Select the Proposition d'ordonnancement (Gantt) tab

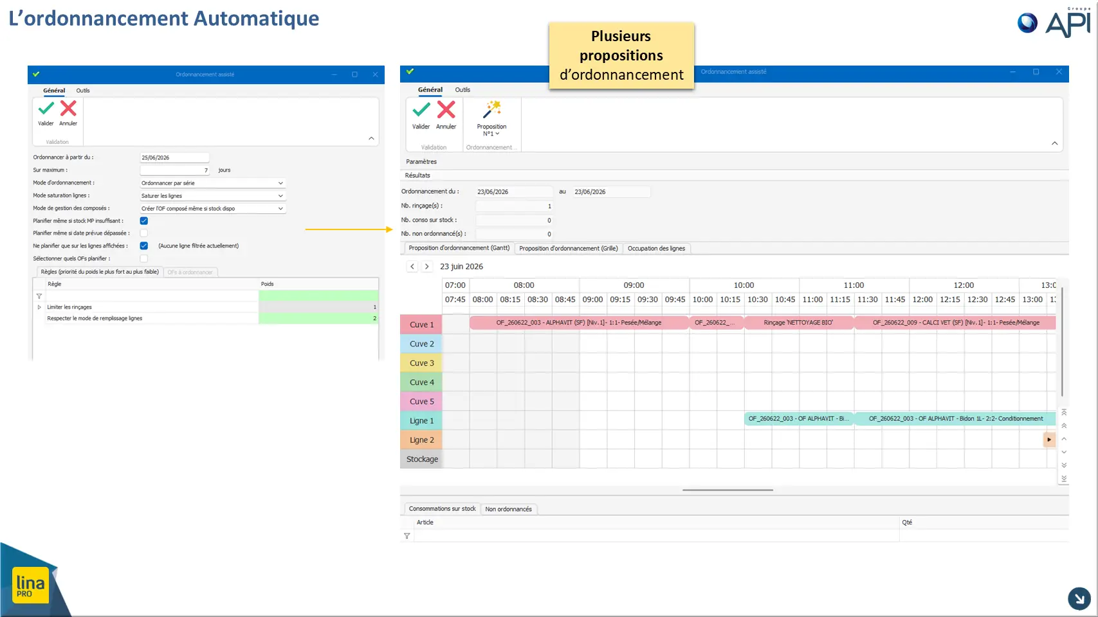click(459, 248)
